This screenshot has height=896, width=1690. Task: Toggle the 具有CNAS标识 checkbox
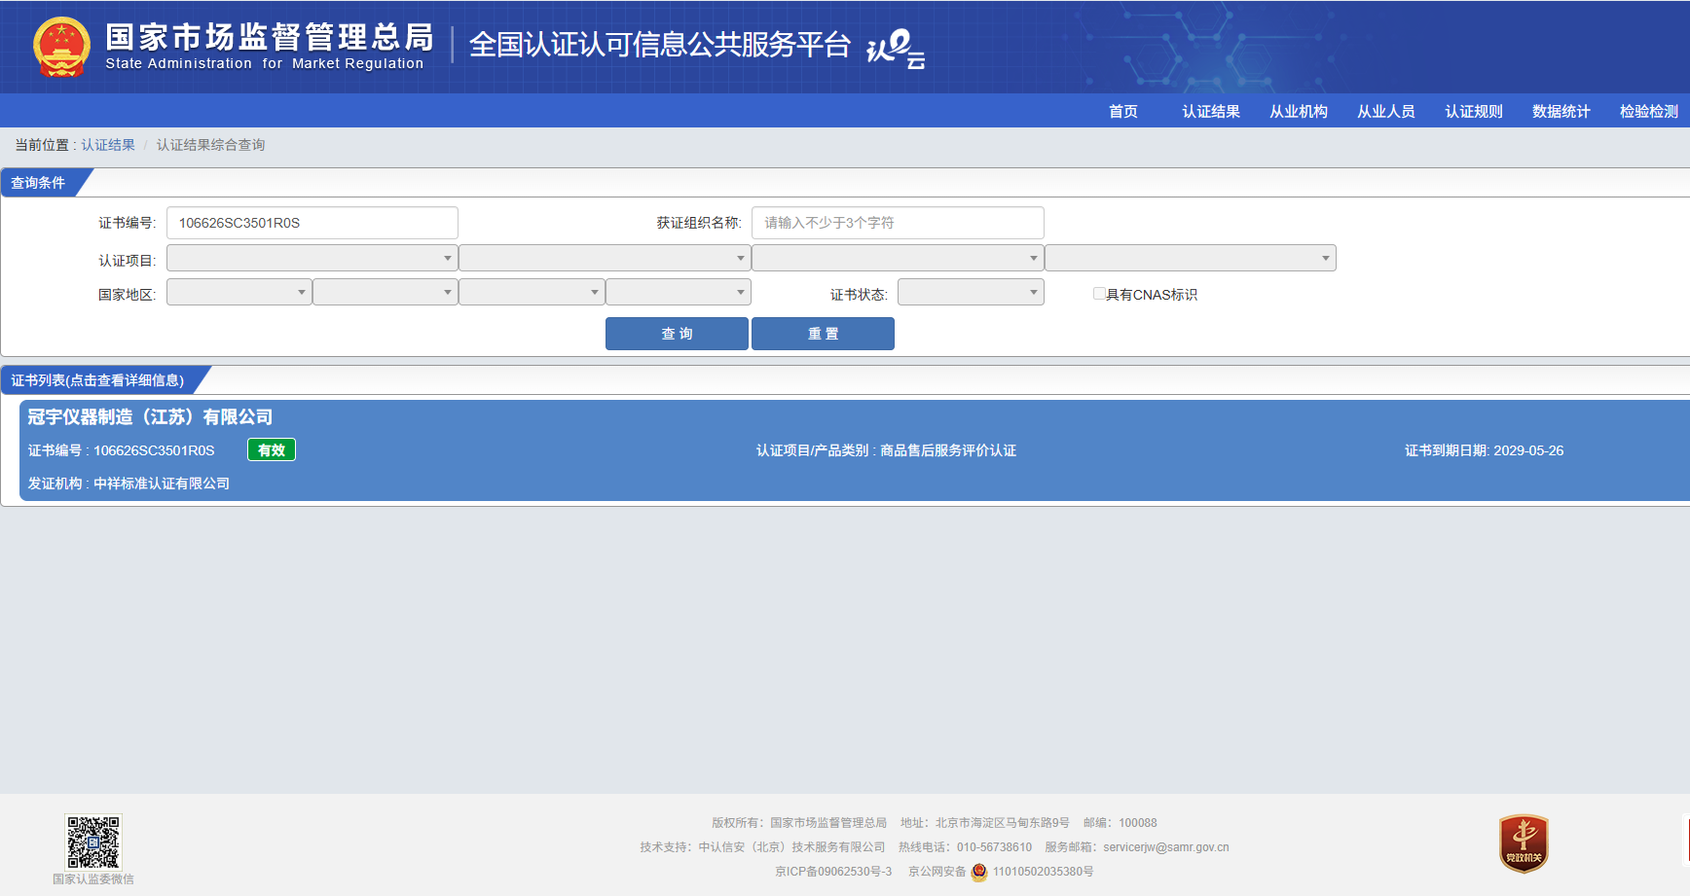tap(1099, 294)
